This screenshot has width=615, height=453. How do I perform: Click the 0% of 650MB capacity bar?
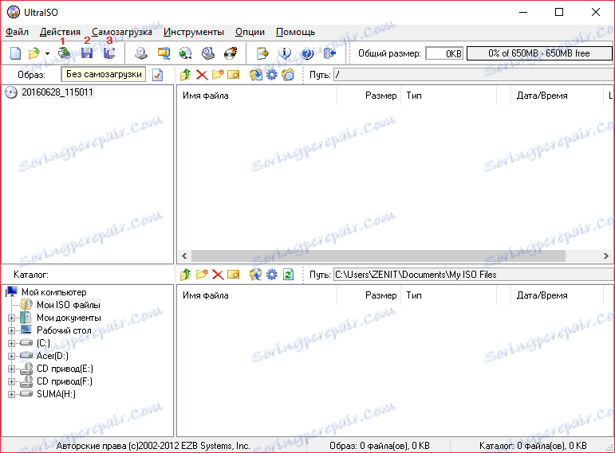coord(539,53)
